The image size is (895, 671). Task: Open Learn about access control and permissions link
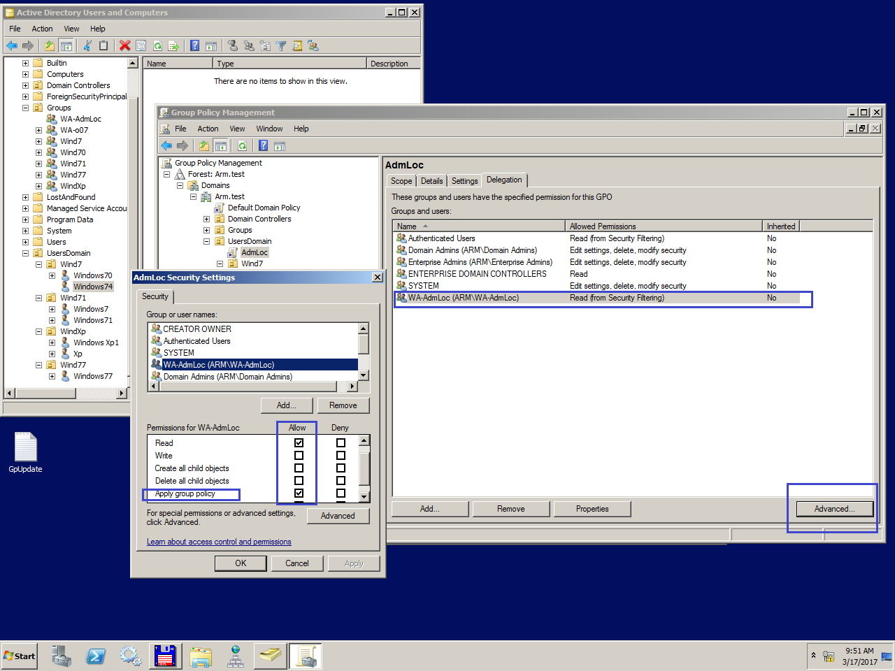click(219, 542)
